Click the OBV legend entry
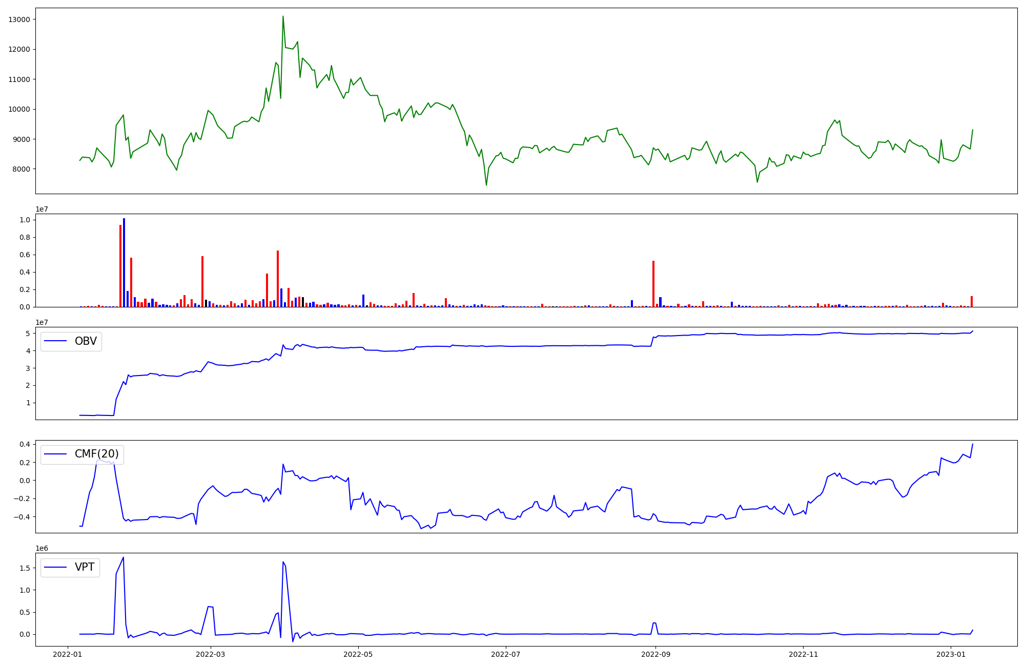Image resolution: width=1025 pixels, height=666 pixels. pyautogui.click(x=85, y=341)
